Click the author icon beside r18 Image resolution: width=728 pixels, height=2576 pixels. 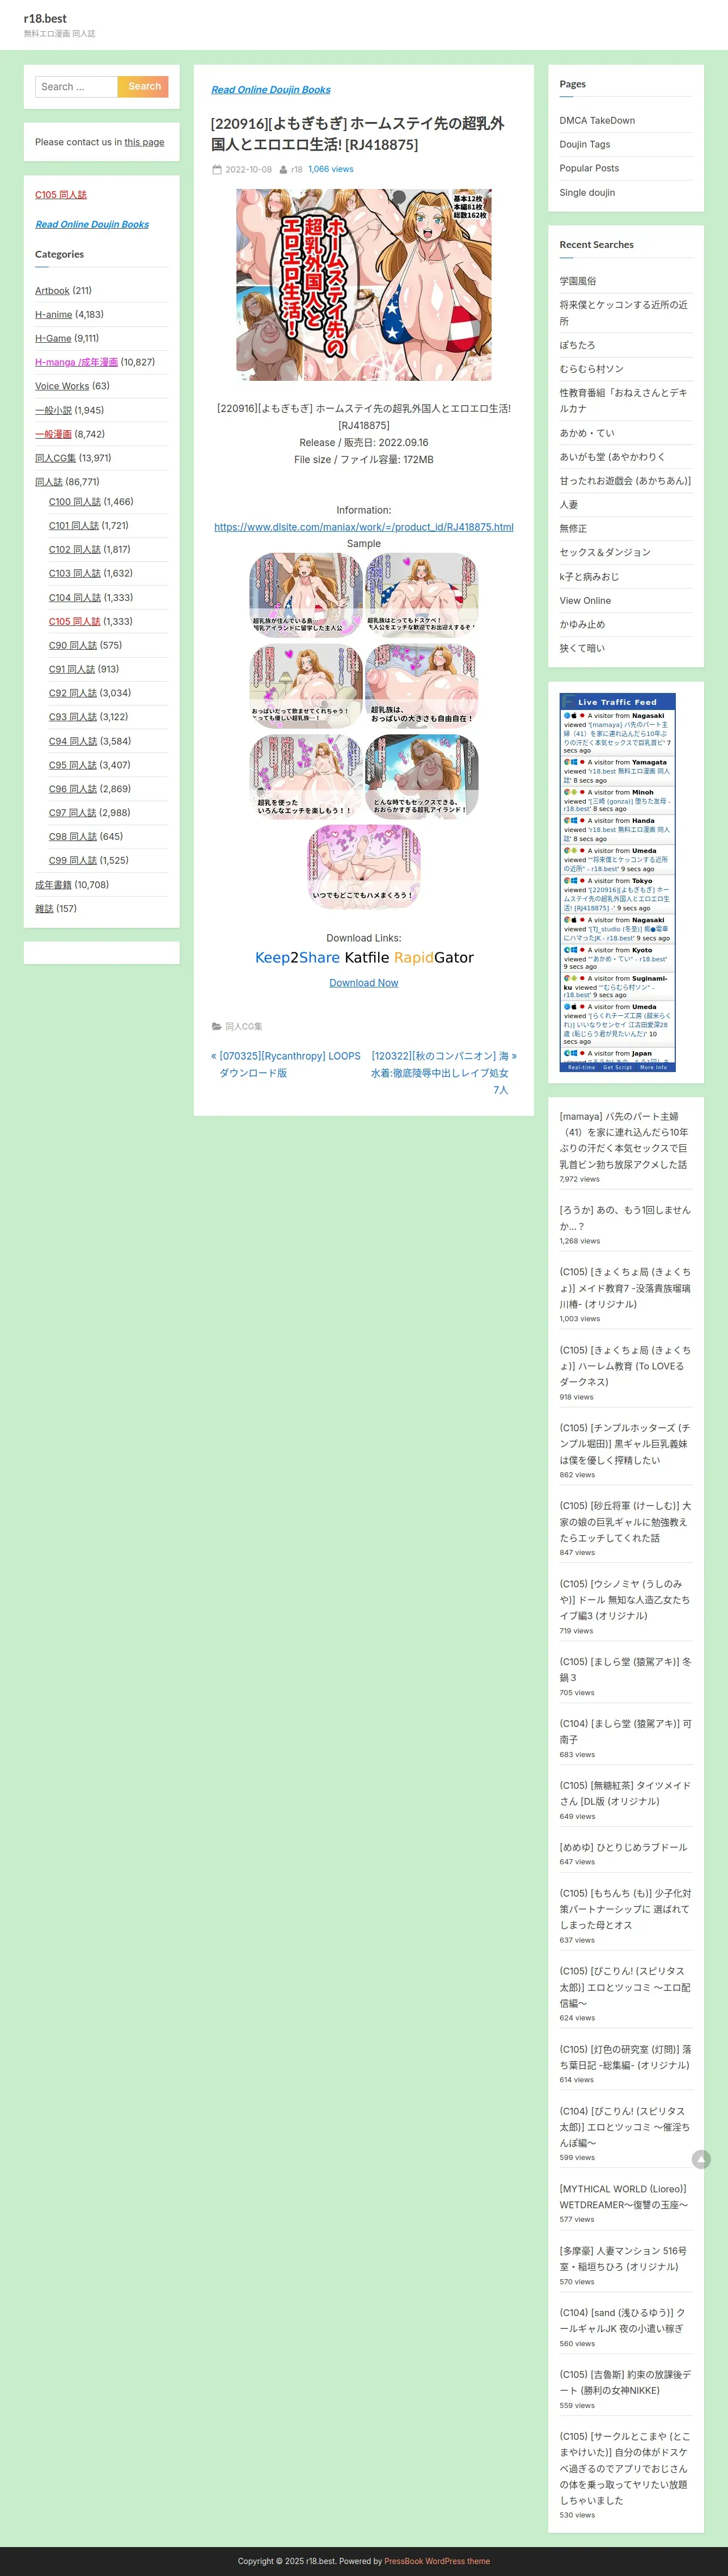283,170
